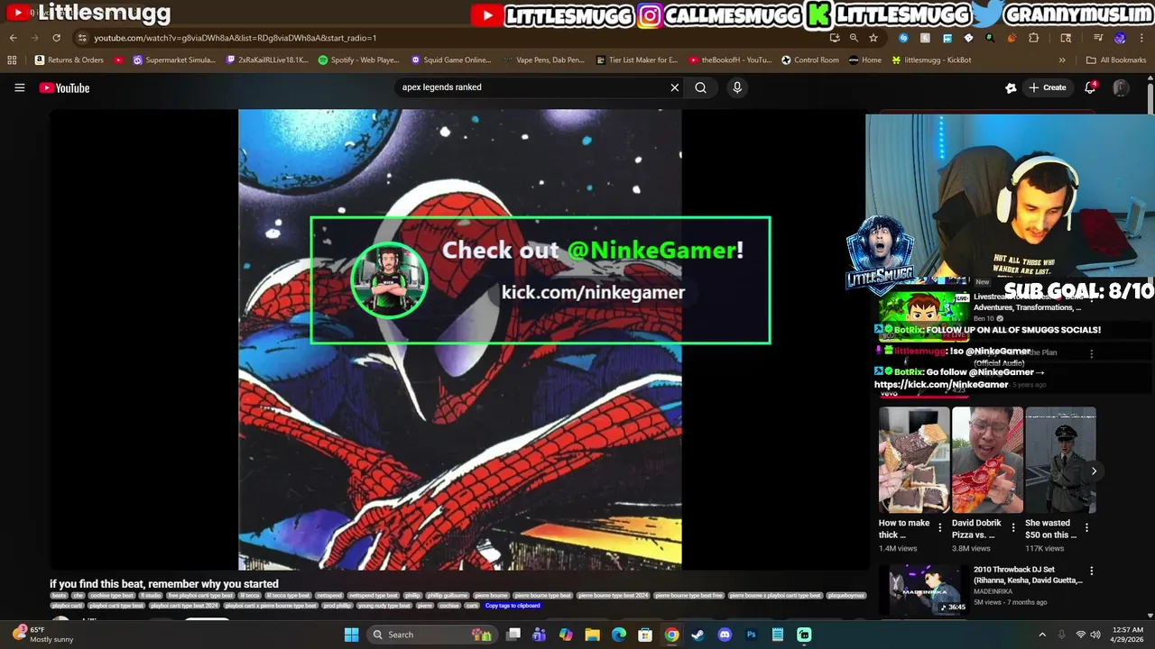
Task: Open the All Bookmarks folder
Action: (x=1116, y=60)
